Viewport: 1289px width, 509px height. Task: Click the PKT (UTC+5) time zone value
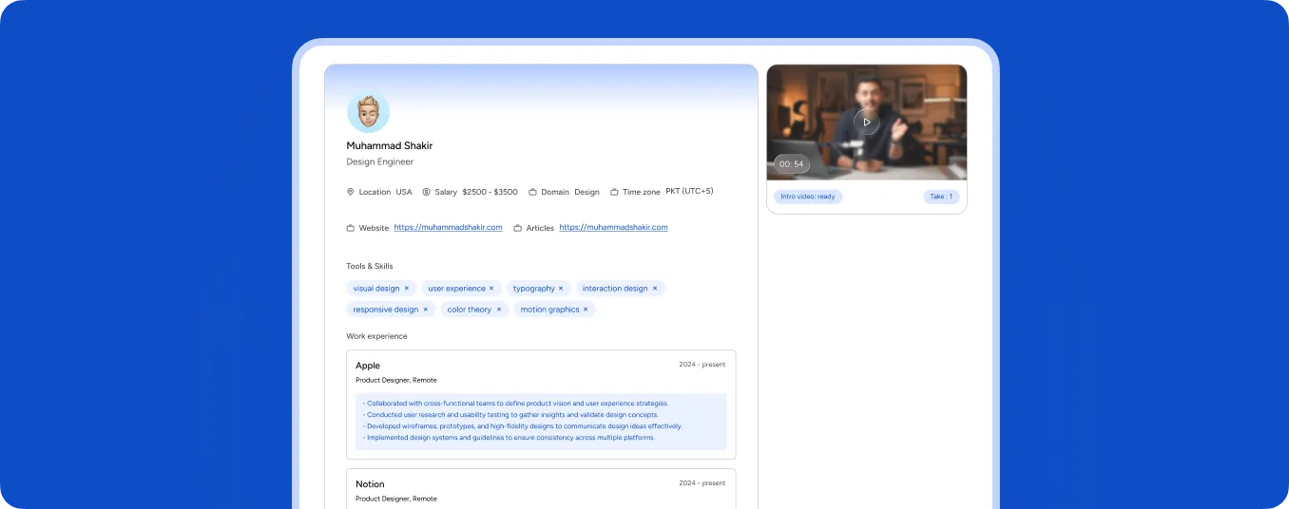pos(689,191)
